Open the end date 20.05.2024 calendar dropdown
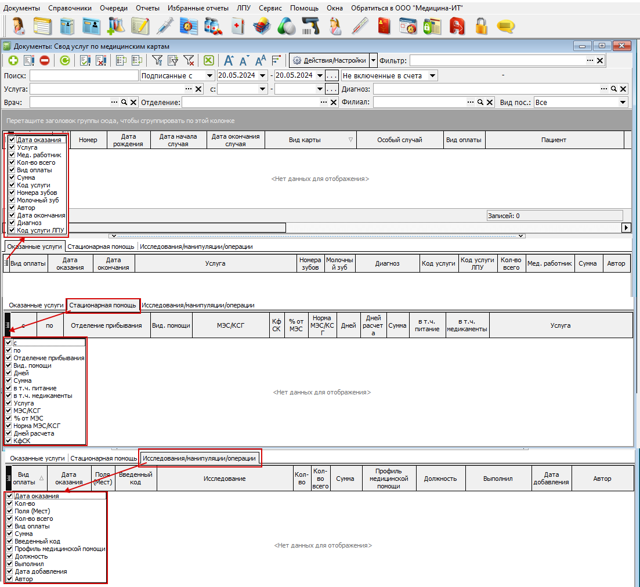This screenshot has width=640, height=587. (x=320, y=75)
